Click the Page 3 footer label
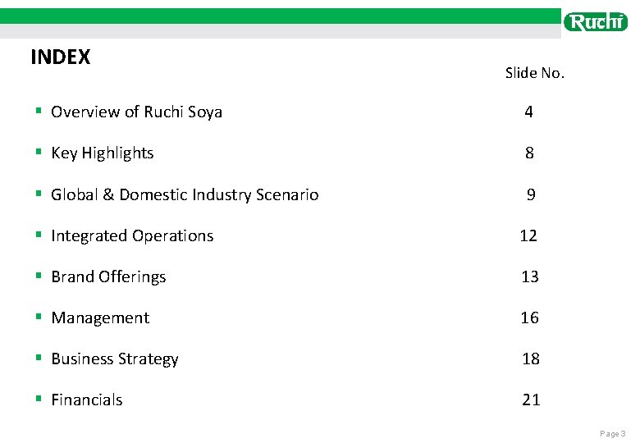 point(613,433)
